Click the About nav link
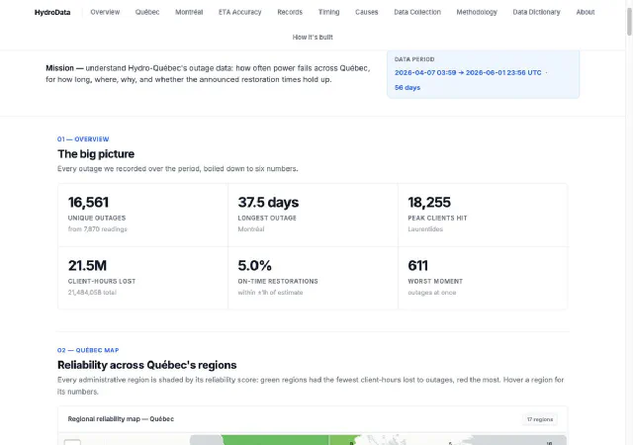The height and width of the screenshot is (445, 633). (586, 12)
